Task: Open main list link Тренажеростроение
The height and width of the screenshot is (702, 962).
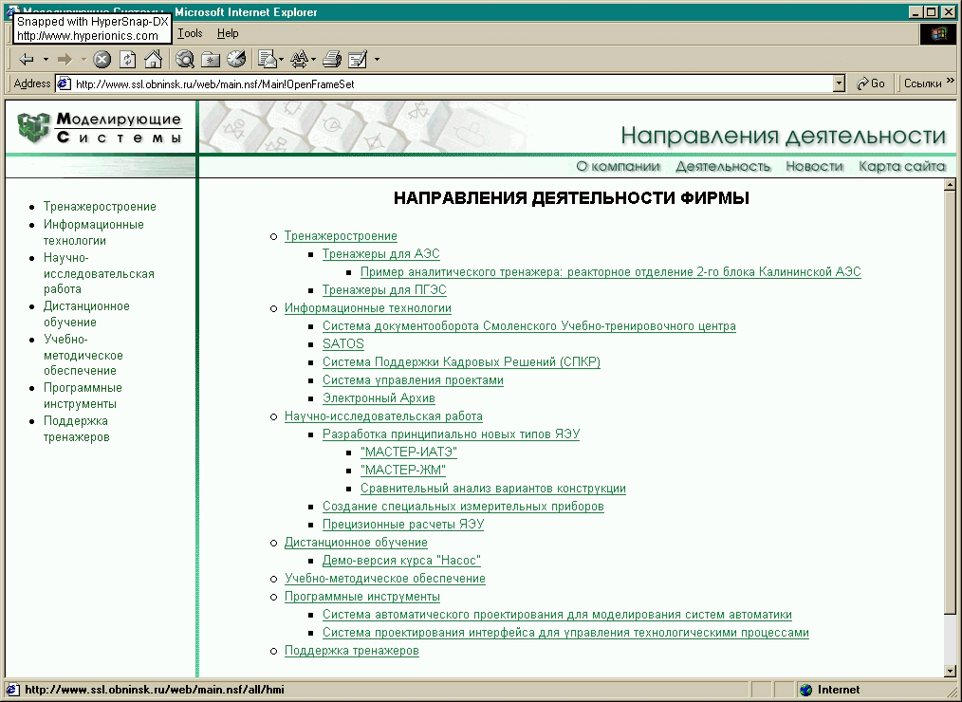Action: [x=341, y=236]
